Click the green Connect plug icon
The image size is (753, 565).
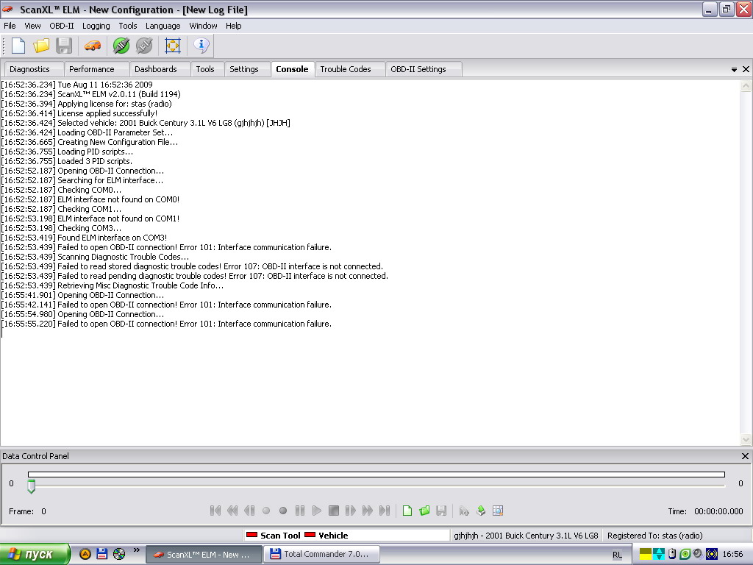click(121, 46)
